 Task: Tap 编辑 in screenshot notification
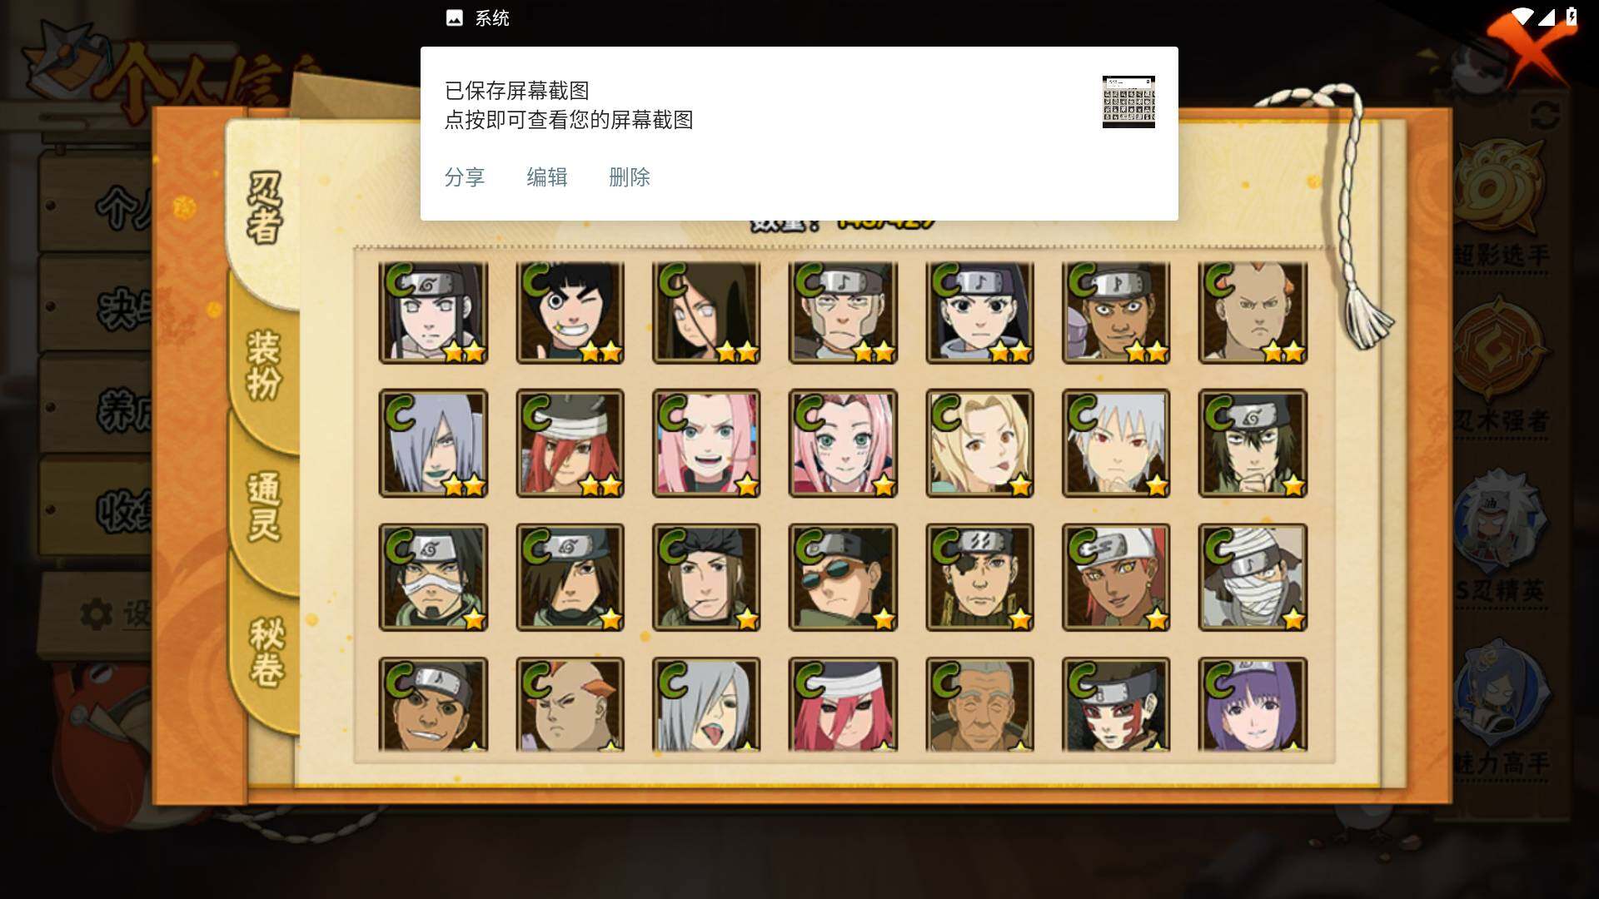547,177
